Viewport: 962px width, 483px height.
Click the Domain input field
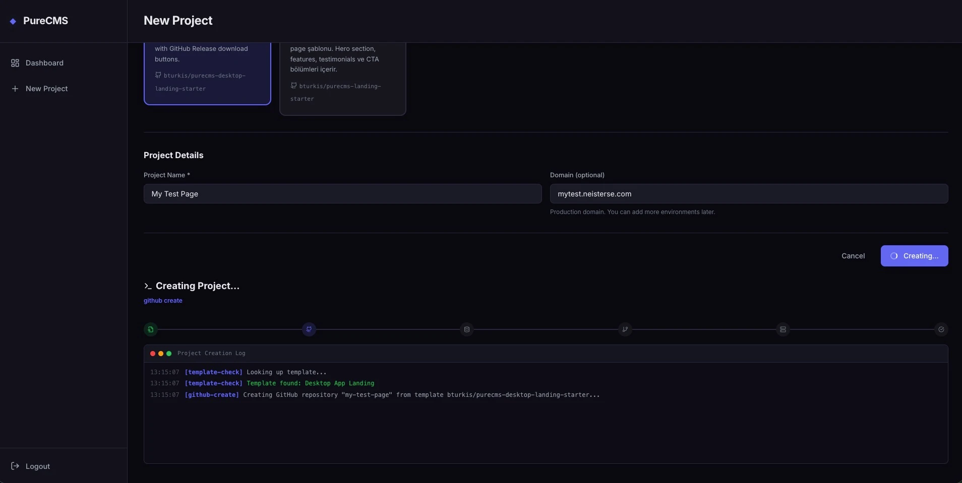point(749,194)
